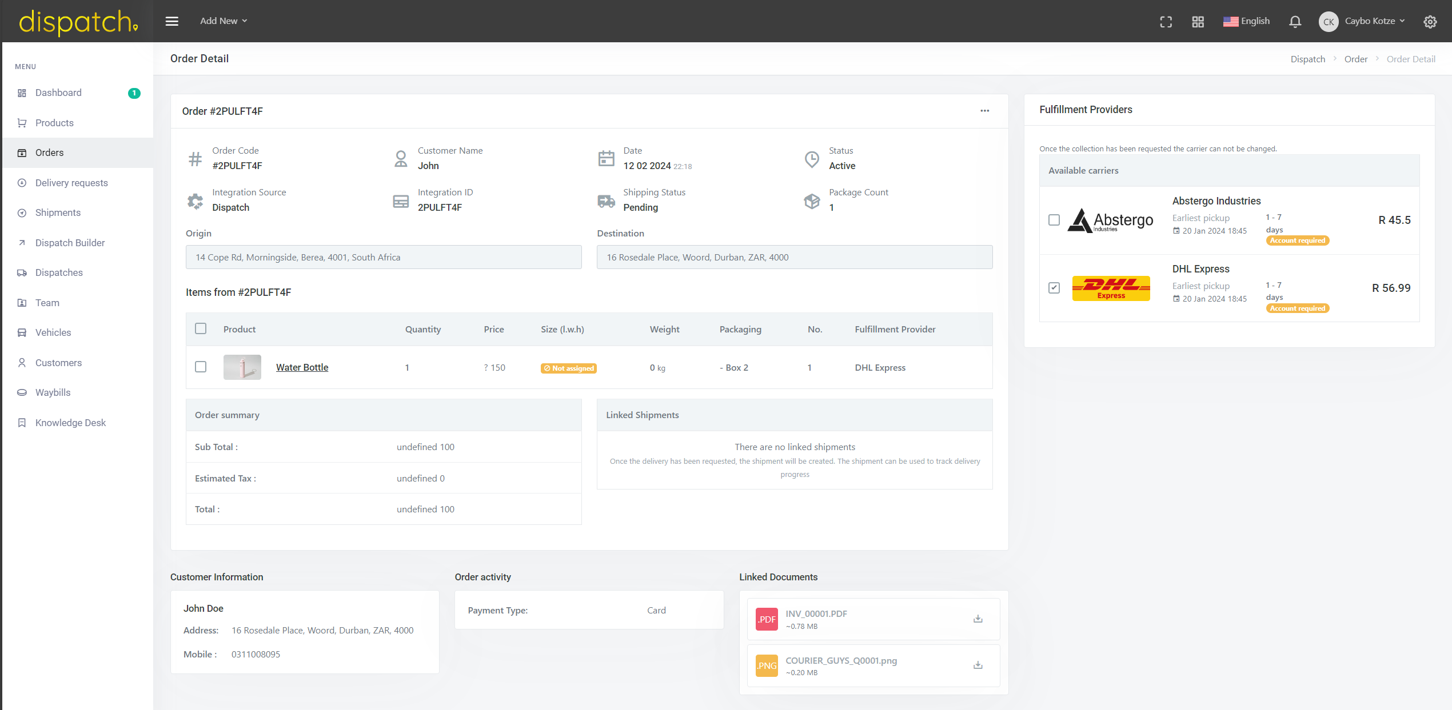Select the Water Bottle item row checkbox

click(201, 367)
